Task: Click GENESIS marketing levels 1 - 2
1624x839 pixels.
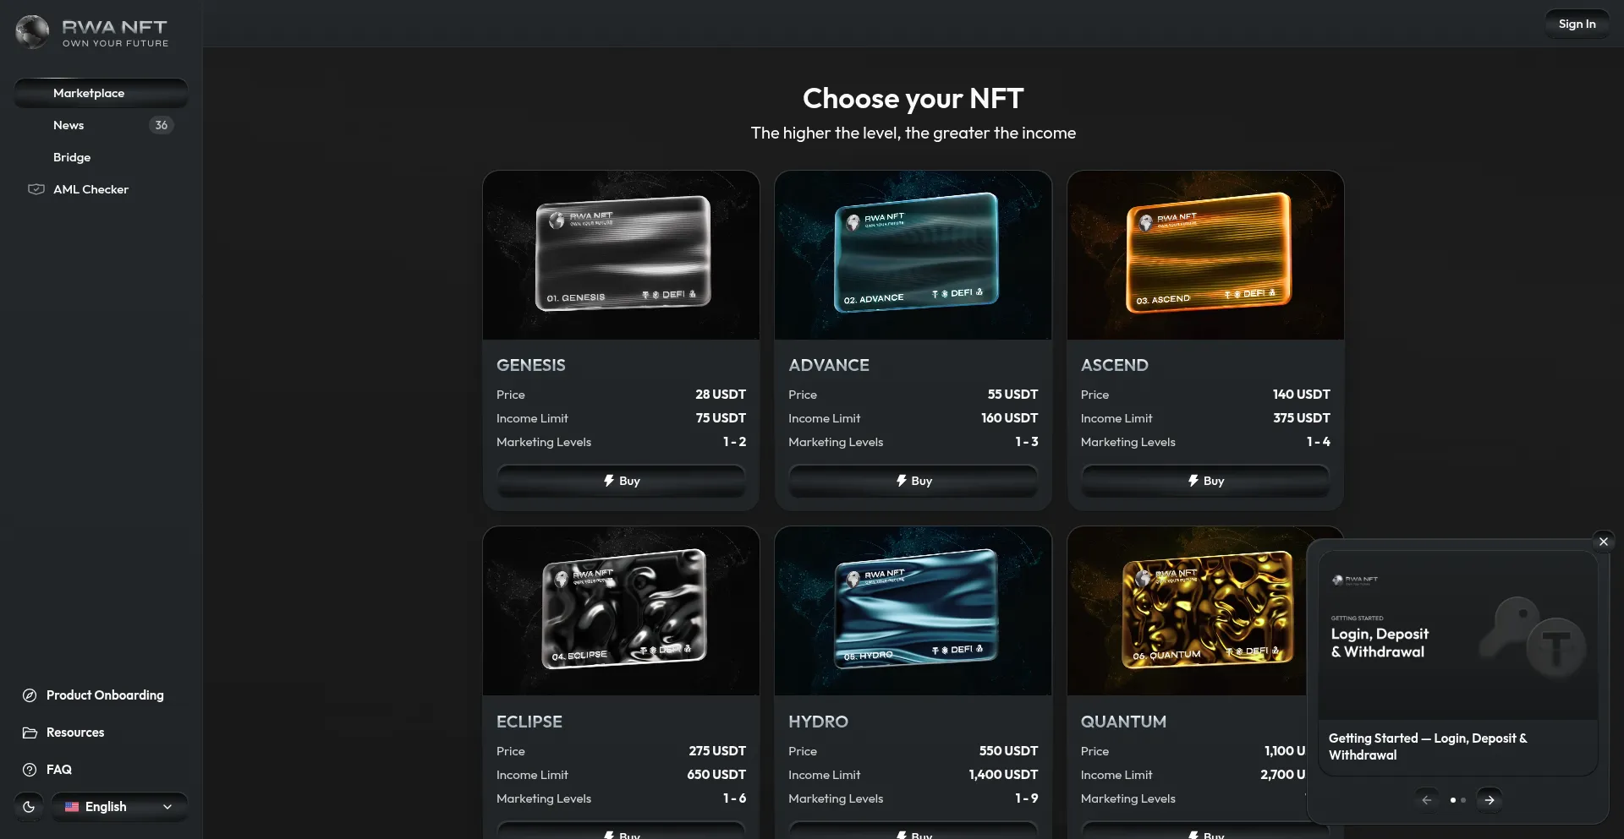Action: point(734,442)
